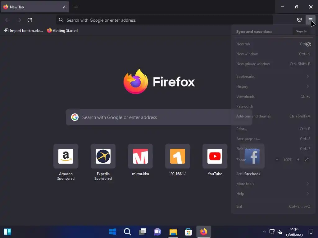Go back one page

tap(7, 20)
